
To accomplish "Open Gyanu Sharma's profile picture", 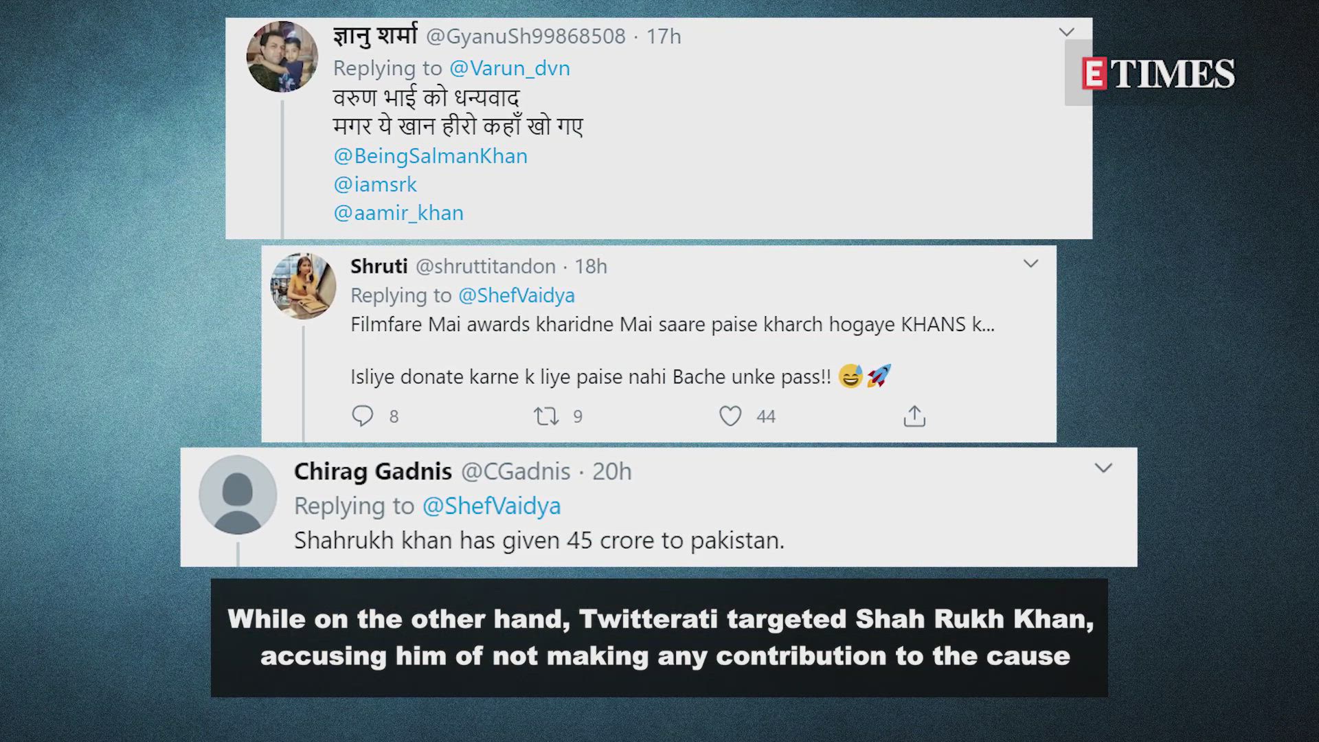I will [x=282, y=56].
